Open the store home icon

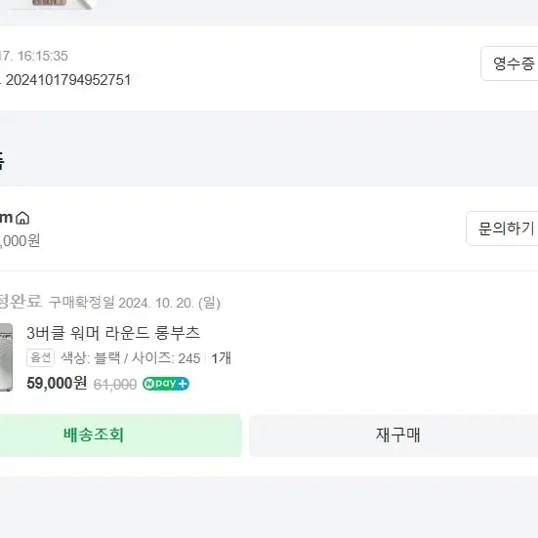click(22, 218)
